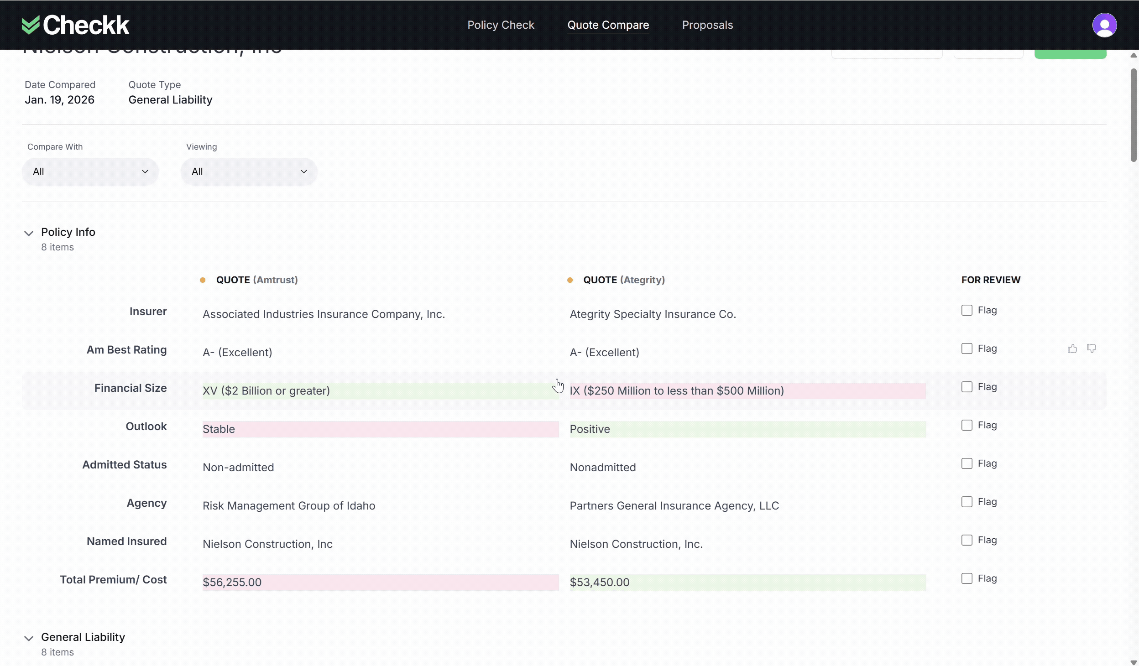1139x666 pixels.
Task: Click Risk Management Group of Idaho
Action: point(289,506)
